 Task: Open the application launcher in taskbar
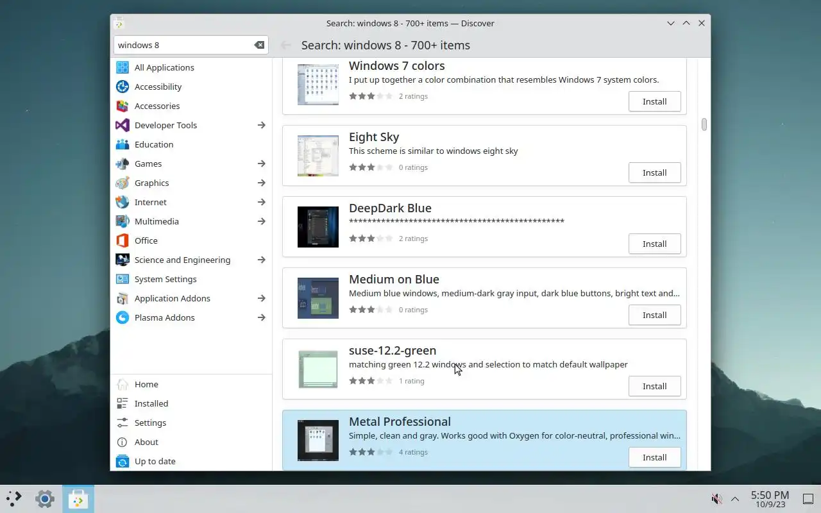(x=14, y=498)
